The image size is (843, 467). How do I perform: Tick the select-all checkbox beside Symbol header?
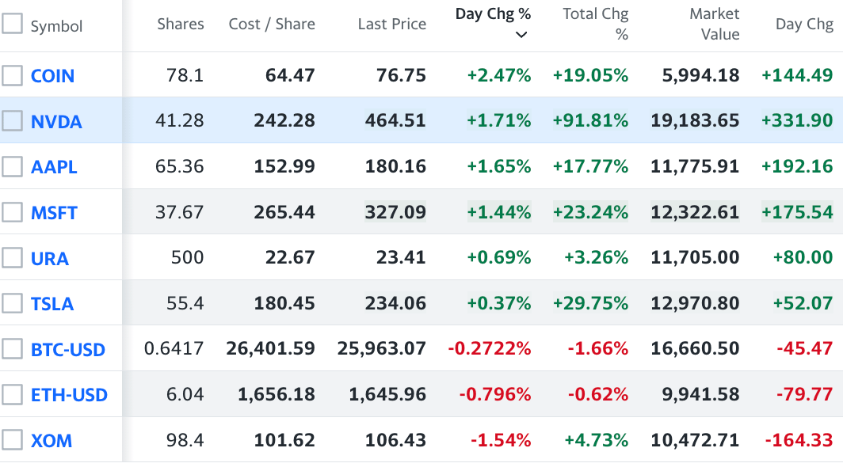[x=12, y=24]
